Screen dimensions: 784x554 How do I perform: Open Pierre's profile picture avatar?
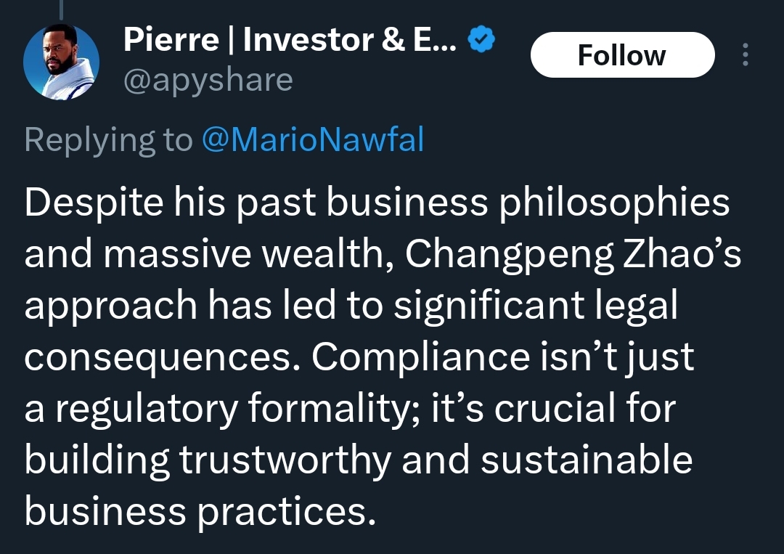pos(61,62)
